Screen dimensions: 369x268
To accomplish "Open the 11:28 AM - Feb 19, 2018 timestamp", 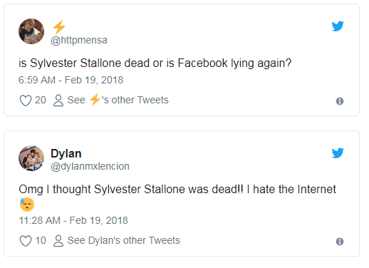I will [73, 220].
